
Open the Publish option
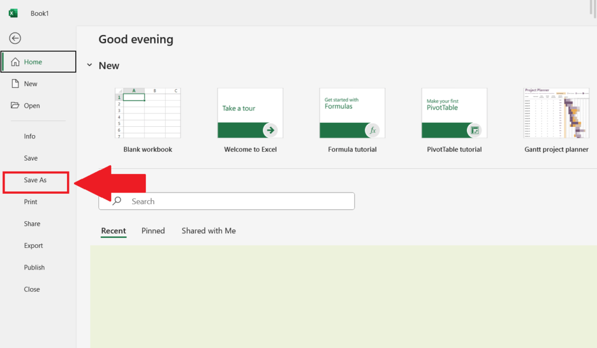click(34, 267)
